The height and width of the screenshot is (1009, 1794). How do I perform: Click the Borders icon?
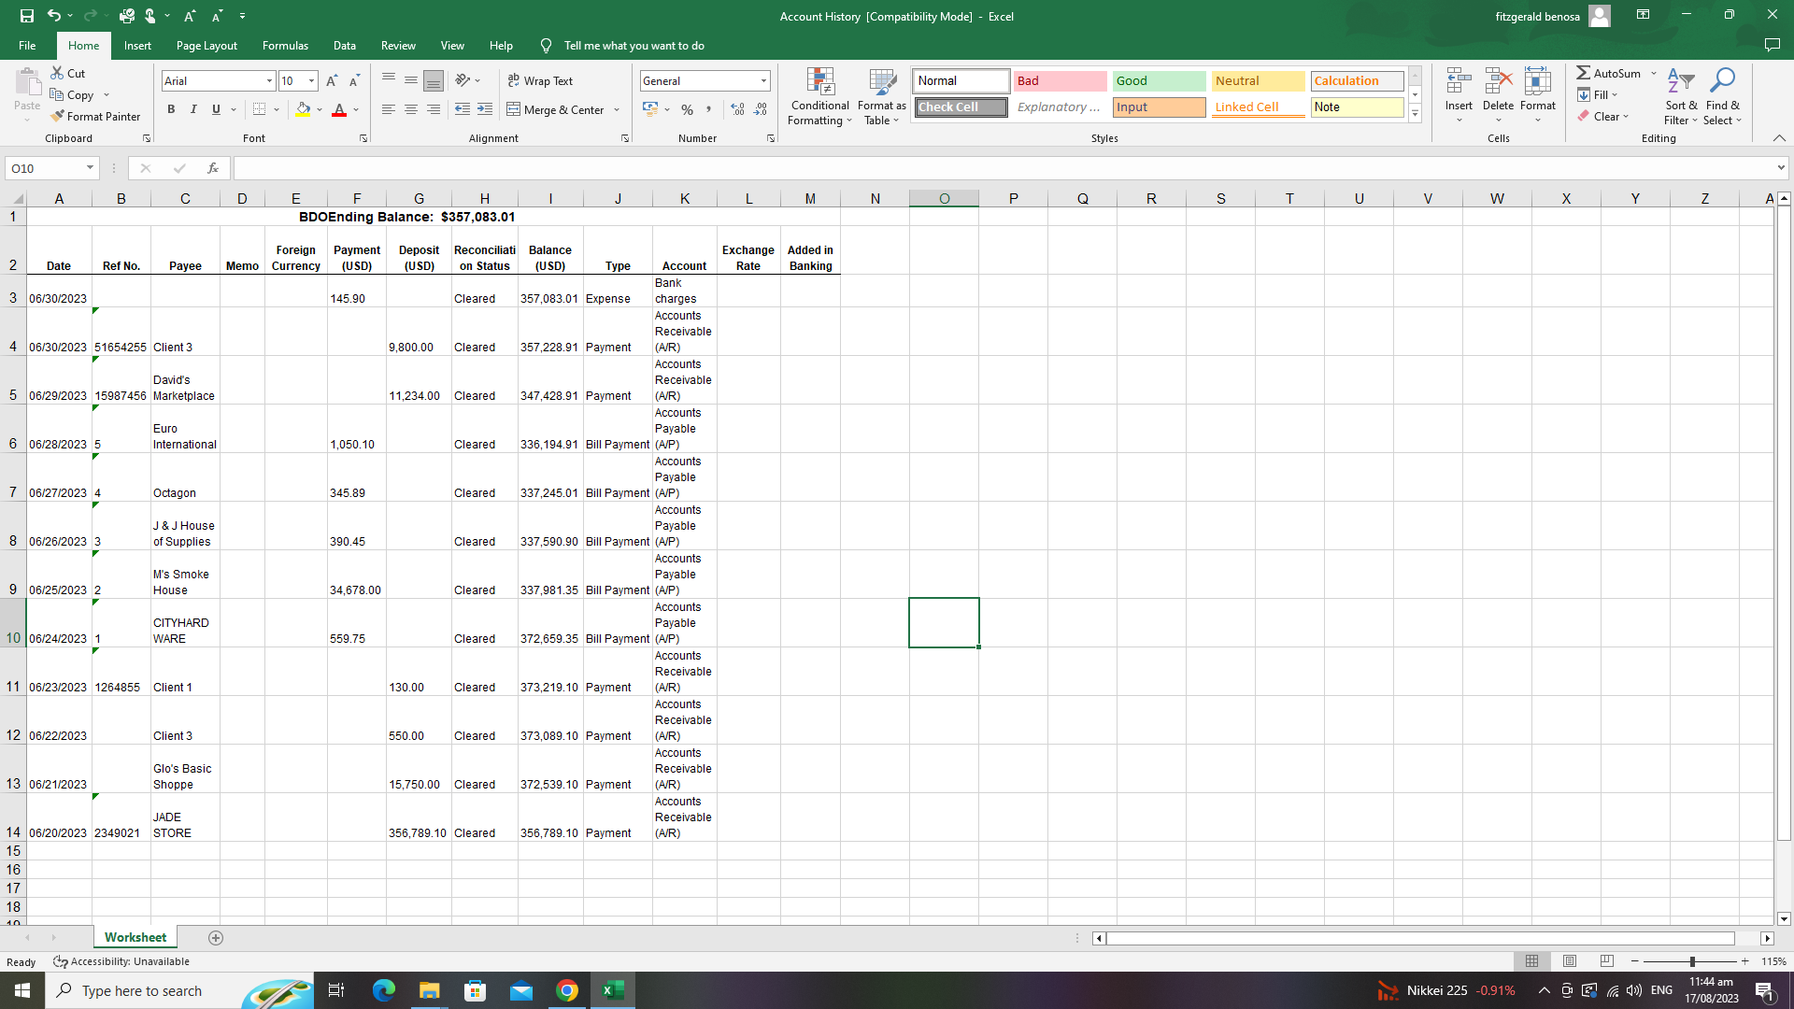point(260,109)
